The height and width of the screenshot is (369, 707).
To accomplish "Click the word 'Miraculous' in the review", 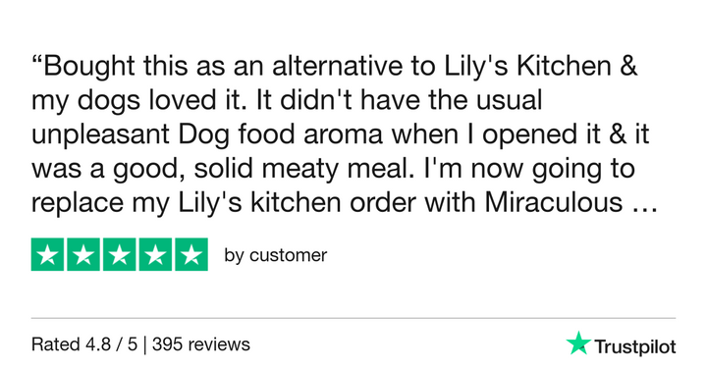I will pyautogui.click(x=554, y=202).
